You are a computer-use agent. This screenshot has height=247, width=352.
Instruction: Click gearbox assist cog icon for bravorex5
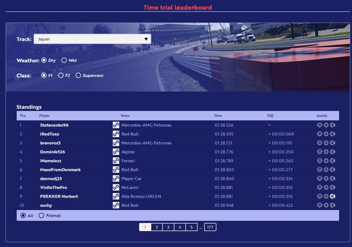coord(326,143)
